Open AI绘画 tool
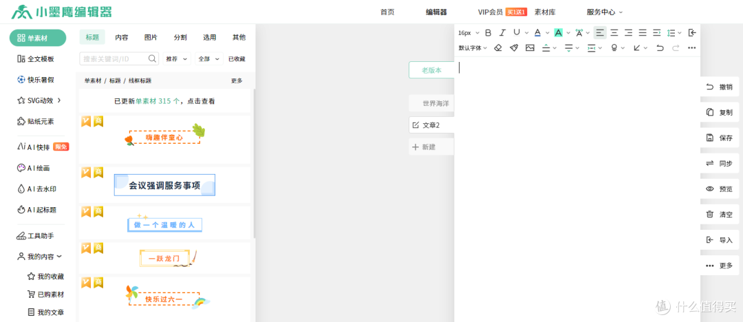 click(x=33, y=168)
